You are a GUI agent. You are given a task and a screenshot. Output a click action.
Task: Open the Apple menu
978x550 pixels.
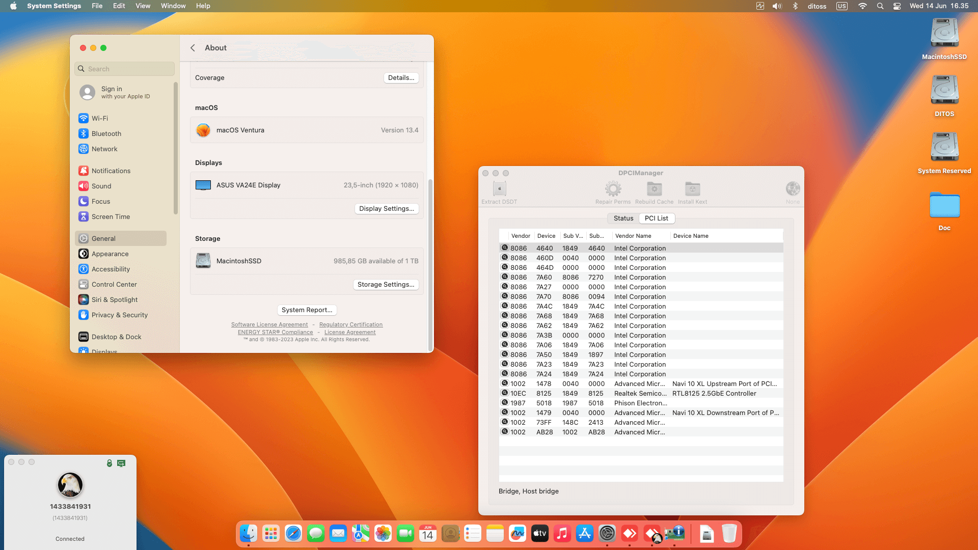[x=13, y=6]
